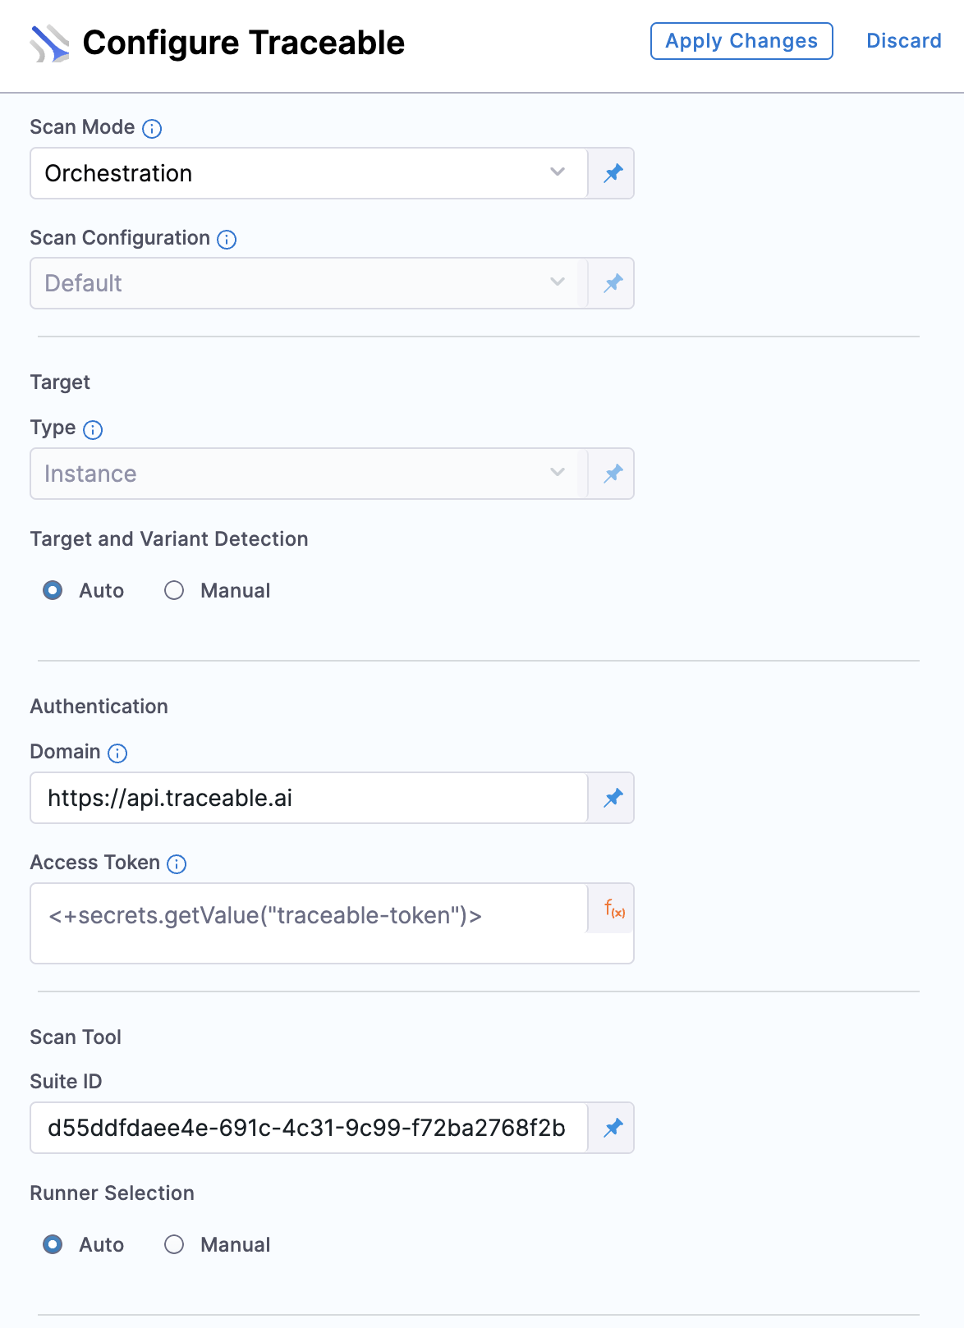
Task: Expand the Scan Configuration Default dropdown
Action: click(x=309, y=283)
